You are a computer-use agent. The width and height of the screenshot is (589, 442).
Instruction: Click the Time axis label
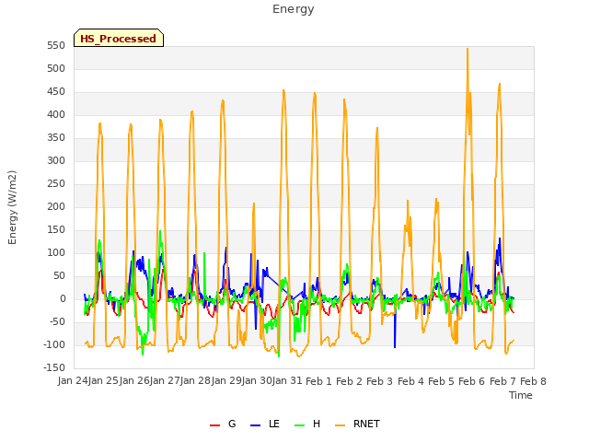click(x=521, y=395)
